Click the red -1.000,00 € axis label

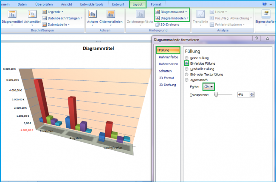(x=26, y=130)
